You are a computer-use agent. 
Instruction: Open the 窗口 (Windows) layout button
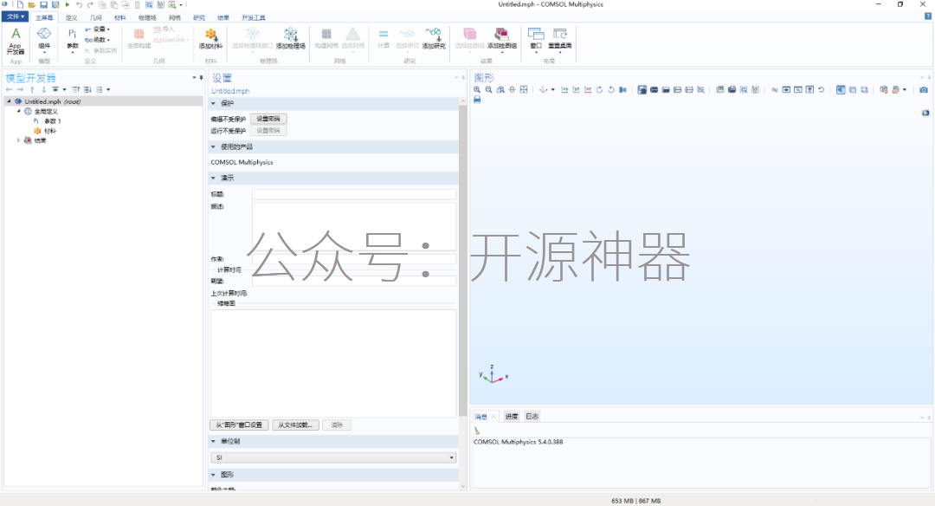point(536,39)
